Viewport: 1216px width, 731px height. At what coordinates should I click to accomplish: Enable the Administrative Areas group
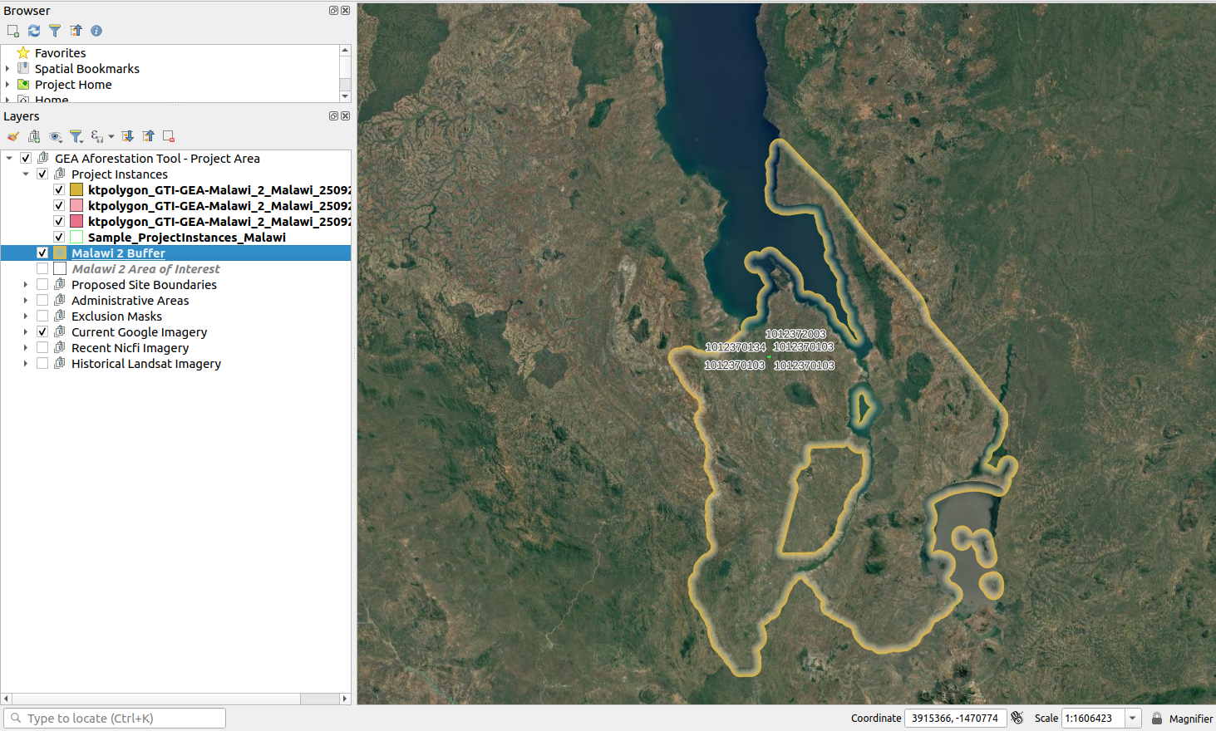click(42, 301)
